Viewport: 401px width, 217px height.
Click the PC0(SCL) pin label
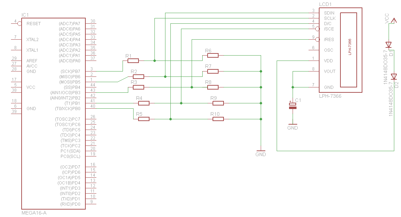point(70,156)
